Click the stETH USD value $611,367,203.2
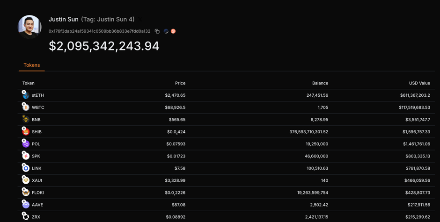Viewport: 440px width, 222px height. click(415, 95)
